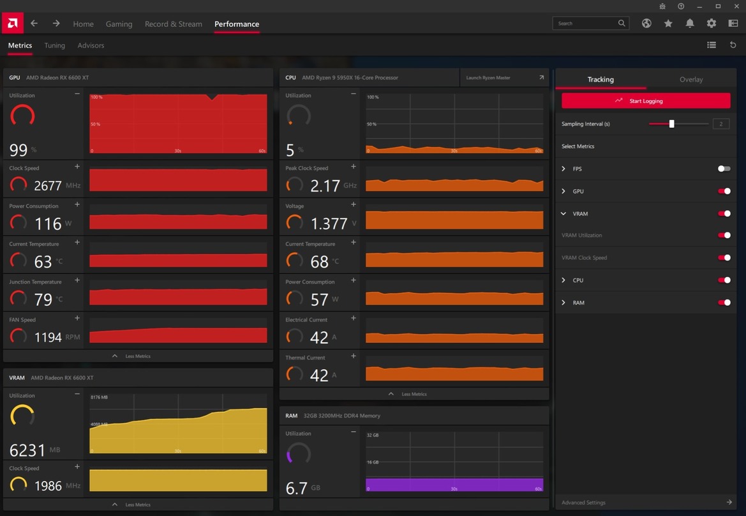
Task: Click the search magnifier icon
Action: (622, 24)
